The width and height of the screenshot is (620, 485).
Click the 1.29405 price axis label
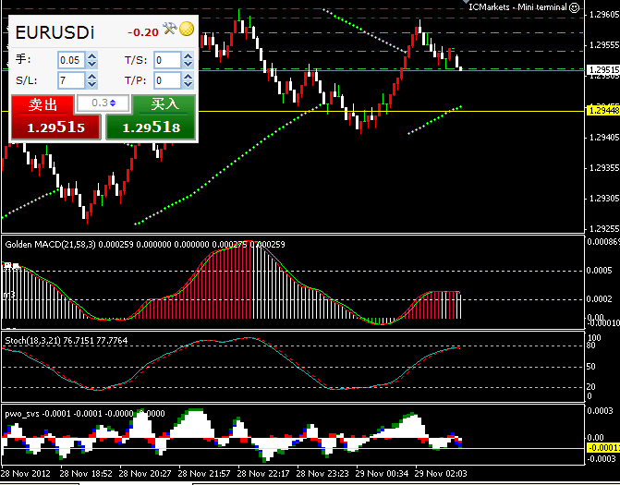click(x=603, y=138)
